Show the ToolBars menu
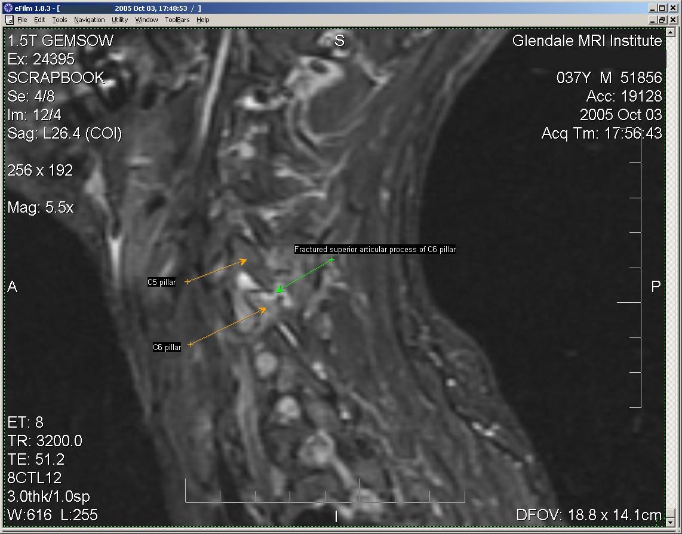 [x=177, y=20]
